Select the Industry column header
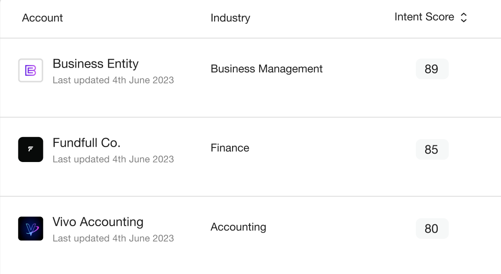 point(230,18)
